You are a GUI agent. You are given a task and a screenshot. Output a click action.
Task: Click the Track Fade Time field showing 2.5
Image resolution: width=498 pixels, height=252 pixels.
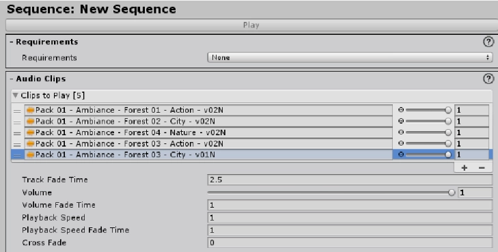click(350, 180)
